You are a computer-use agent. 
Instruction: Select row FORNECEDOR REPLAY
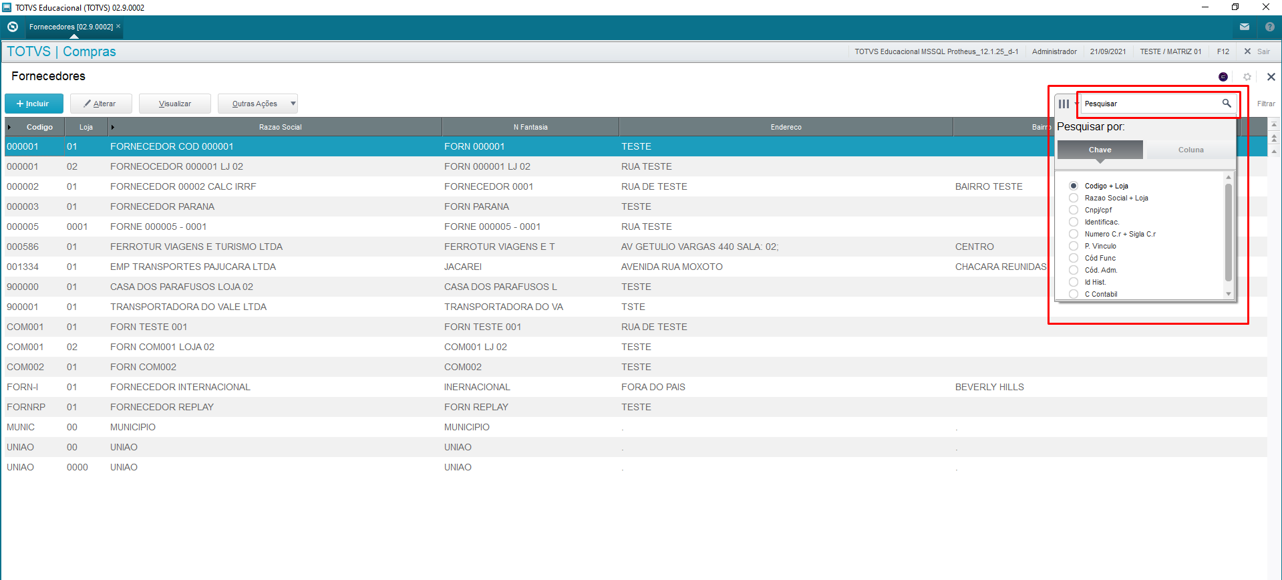pos(636,407)
